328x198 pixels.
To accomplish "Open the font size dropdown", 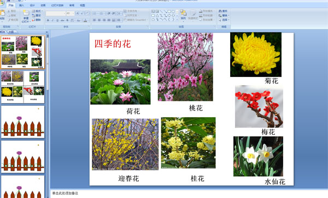I will tap(71, 14).
